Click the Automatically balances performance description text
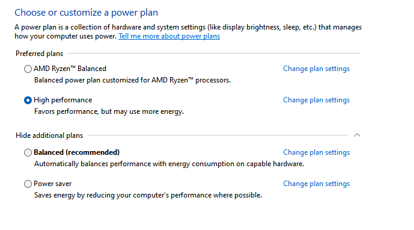 click(169, 164)
